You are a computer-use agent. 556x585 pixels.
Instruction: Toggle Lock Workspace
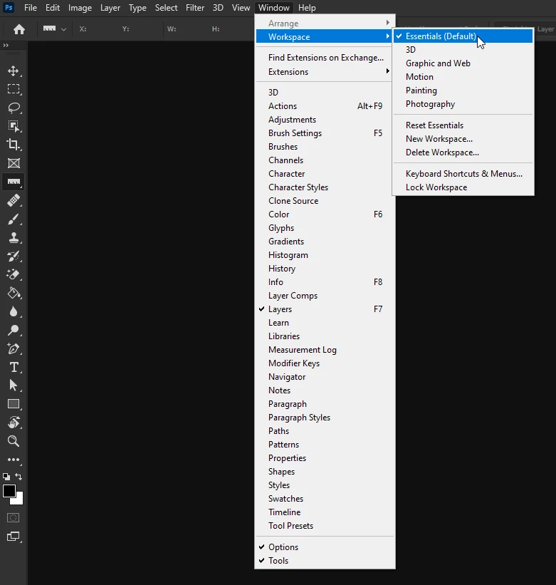click(x=463, y=187)
